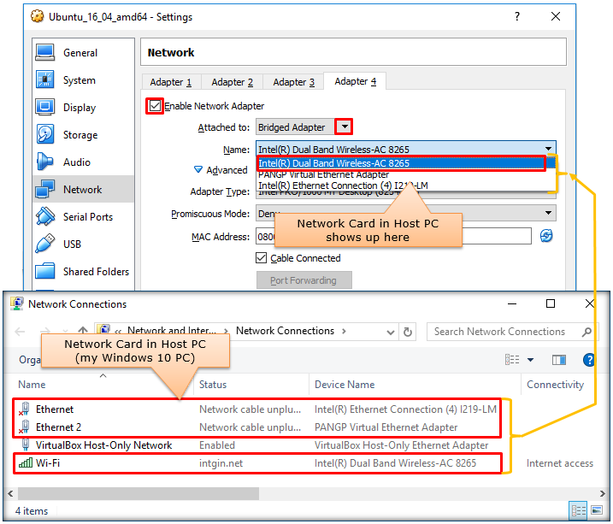Viewport: 613px width, 524px height.
Task: Choose PANGP Virtual Ethernet Adapter option
Action: pos(406,174)
